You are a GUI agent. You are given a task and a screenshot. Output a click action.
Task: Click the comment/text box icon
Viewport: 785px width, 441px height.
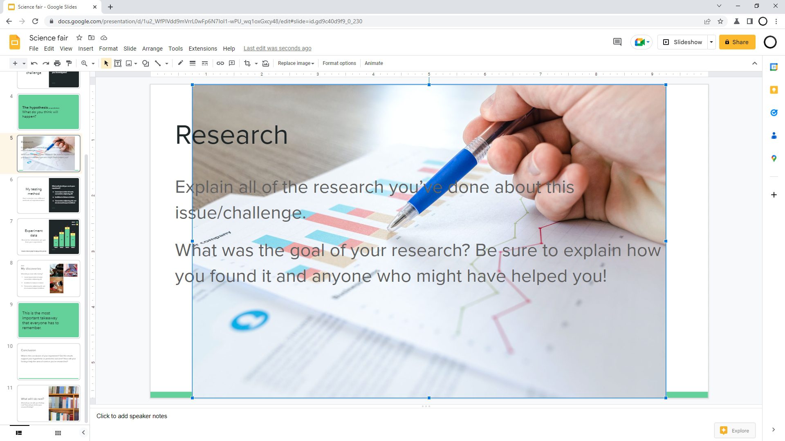[232, 63]
